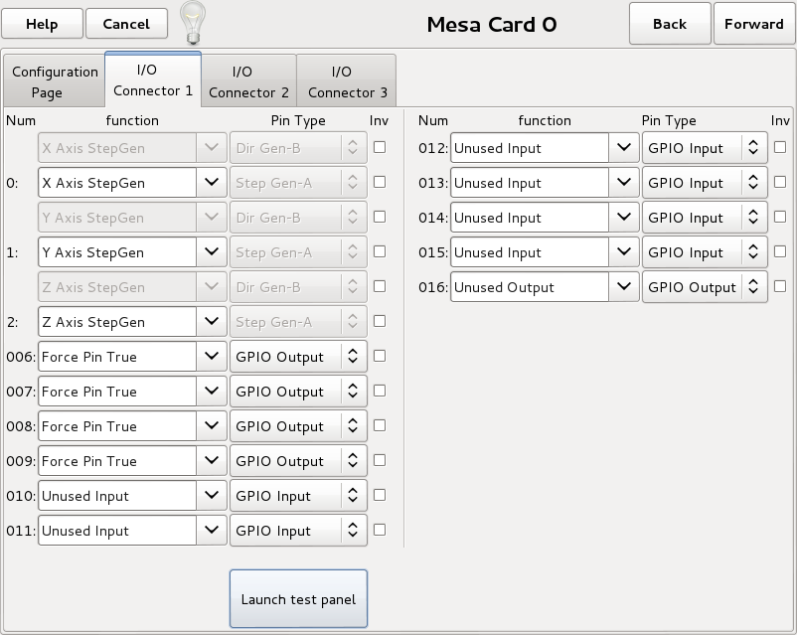Click function text field of pin 010
Image resolution: width=797 pixels, height=635 pixels.
[x=117, y=496]
